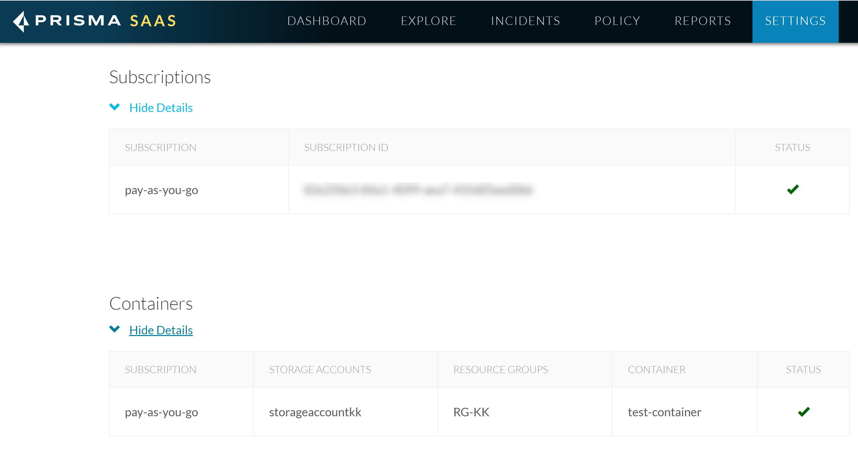858x453 pixels.
Task: Switch to the Policy tab
Action: (x=617, y=21)
